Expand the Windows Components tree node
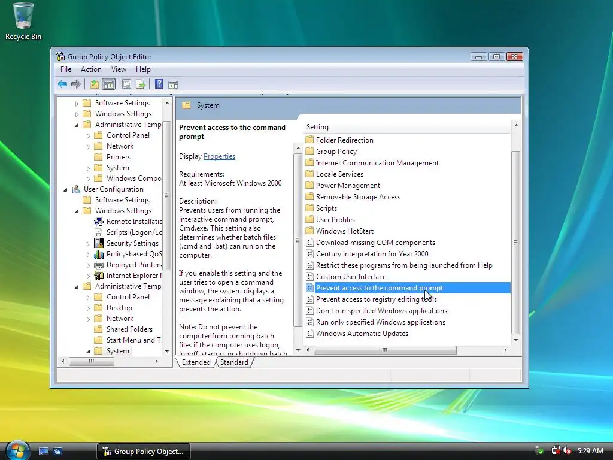The height and width of the screenshot is (460, 613). [x=88, y=178]
